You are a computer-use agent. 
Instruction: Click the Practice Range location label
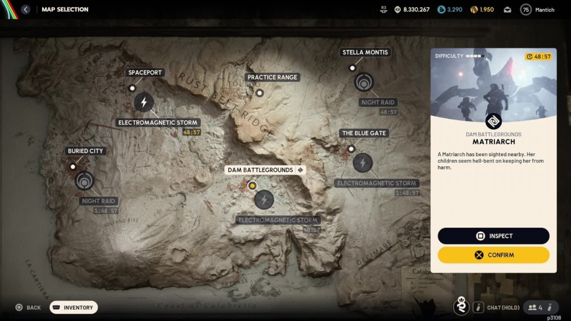pos(272,77)
